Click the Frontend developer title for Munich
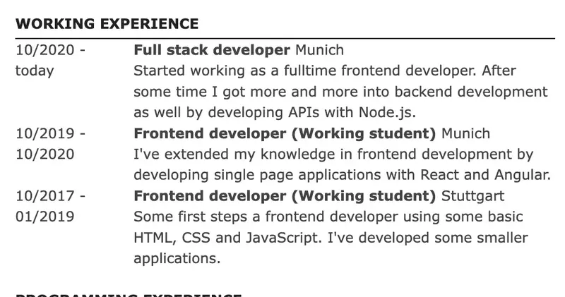Viewport: 565px width, 297px height. pos(285,133)
